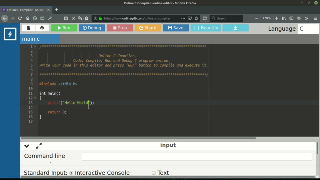Click "return 0;" on line 15

click(x=57, y=112)
